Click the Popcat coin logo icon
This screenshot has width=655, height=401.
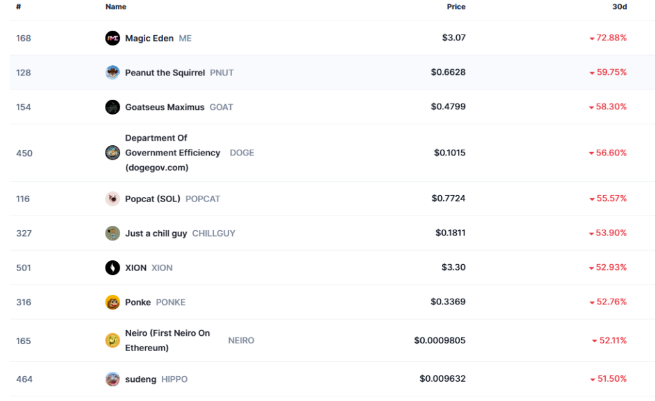click(113, 199)
